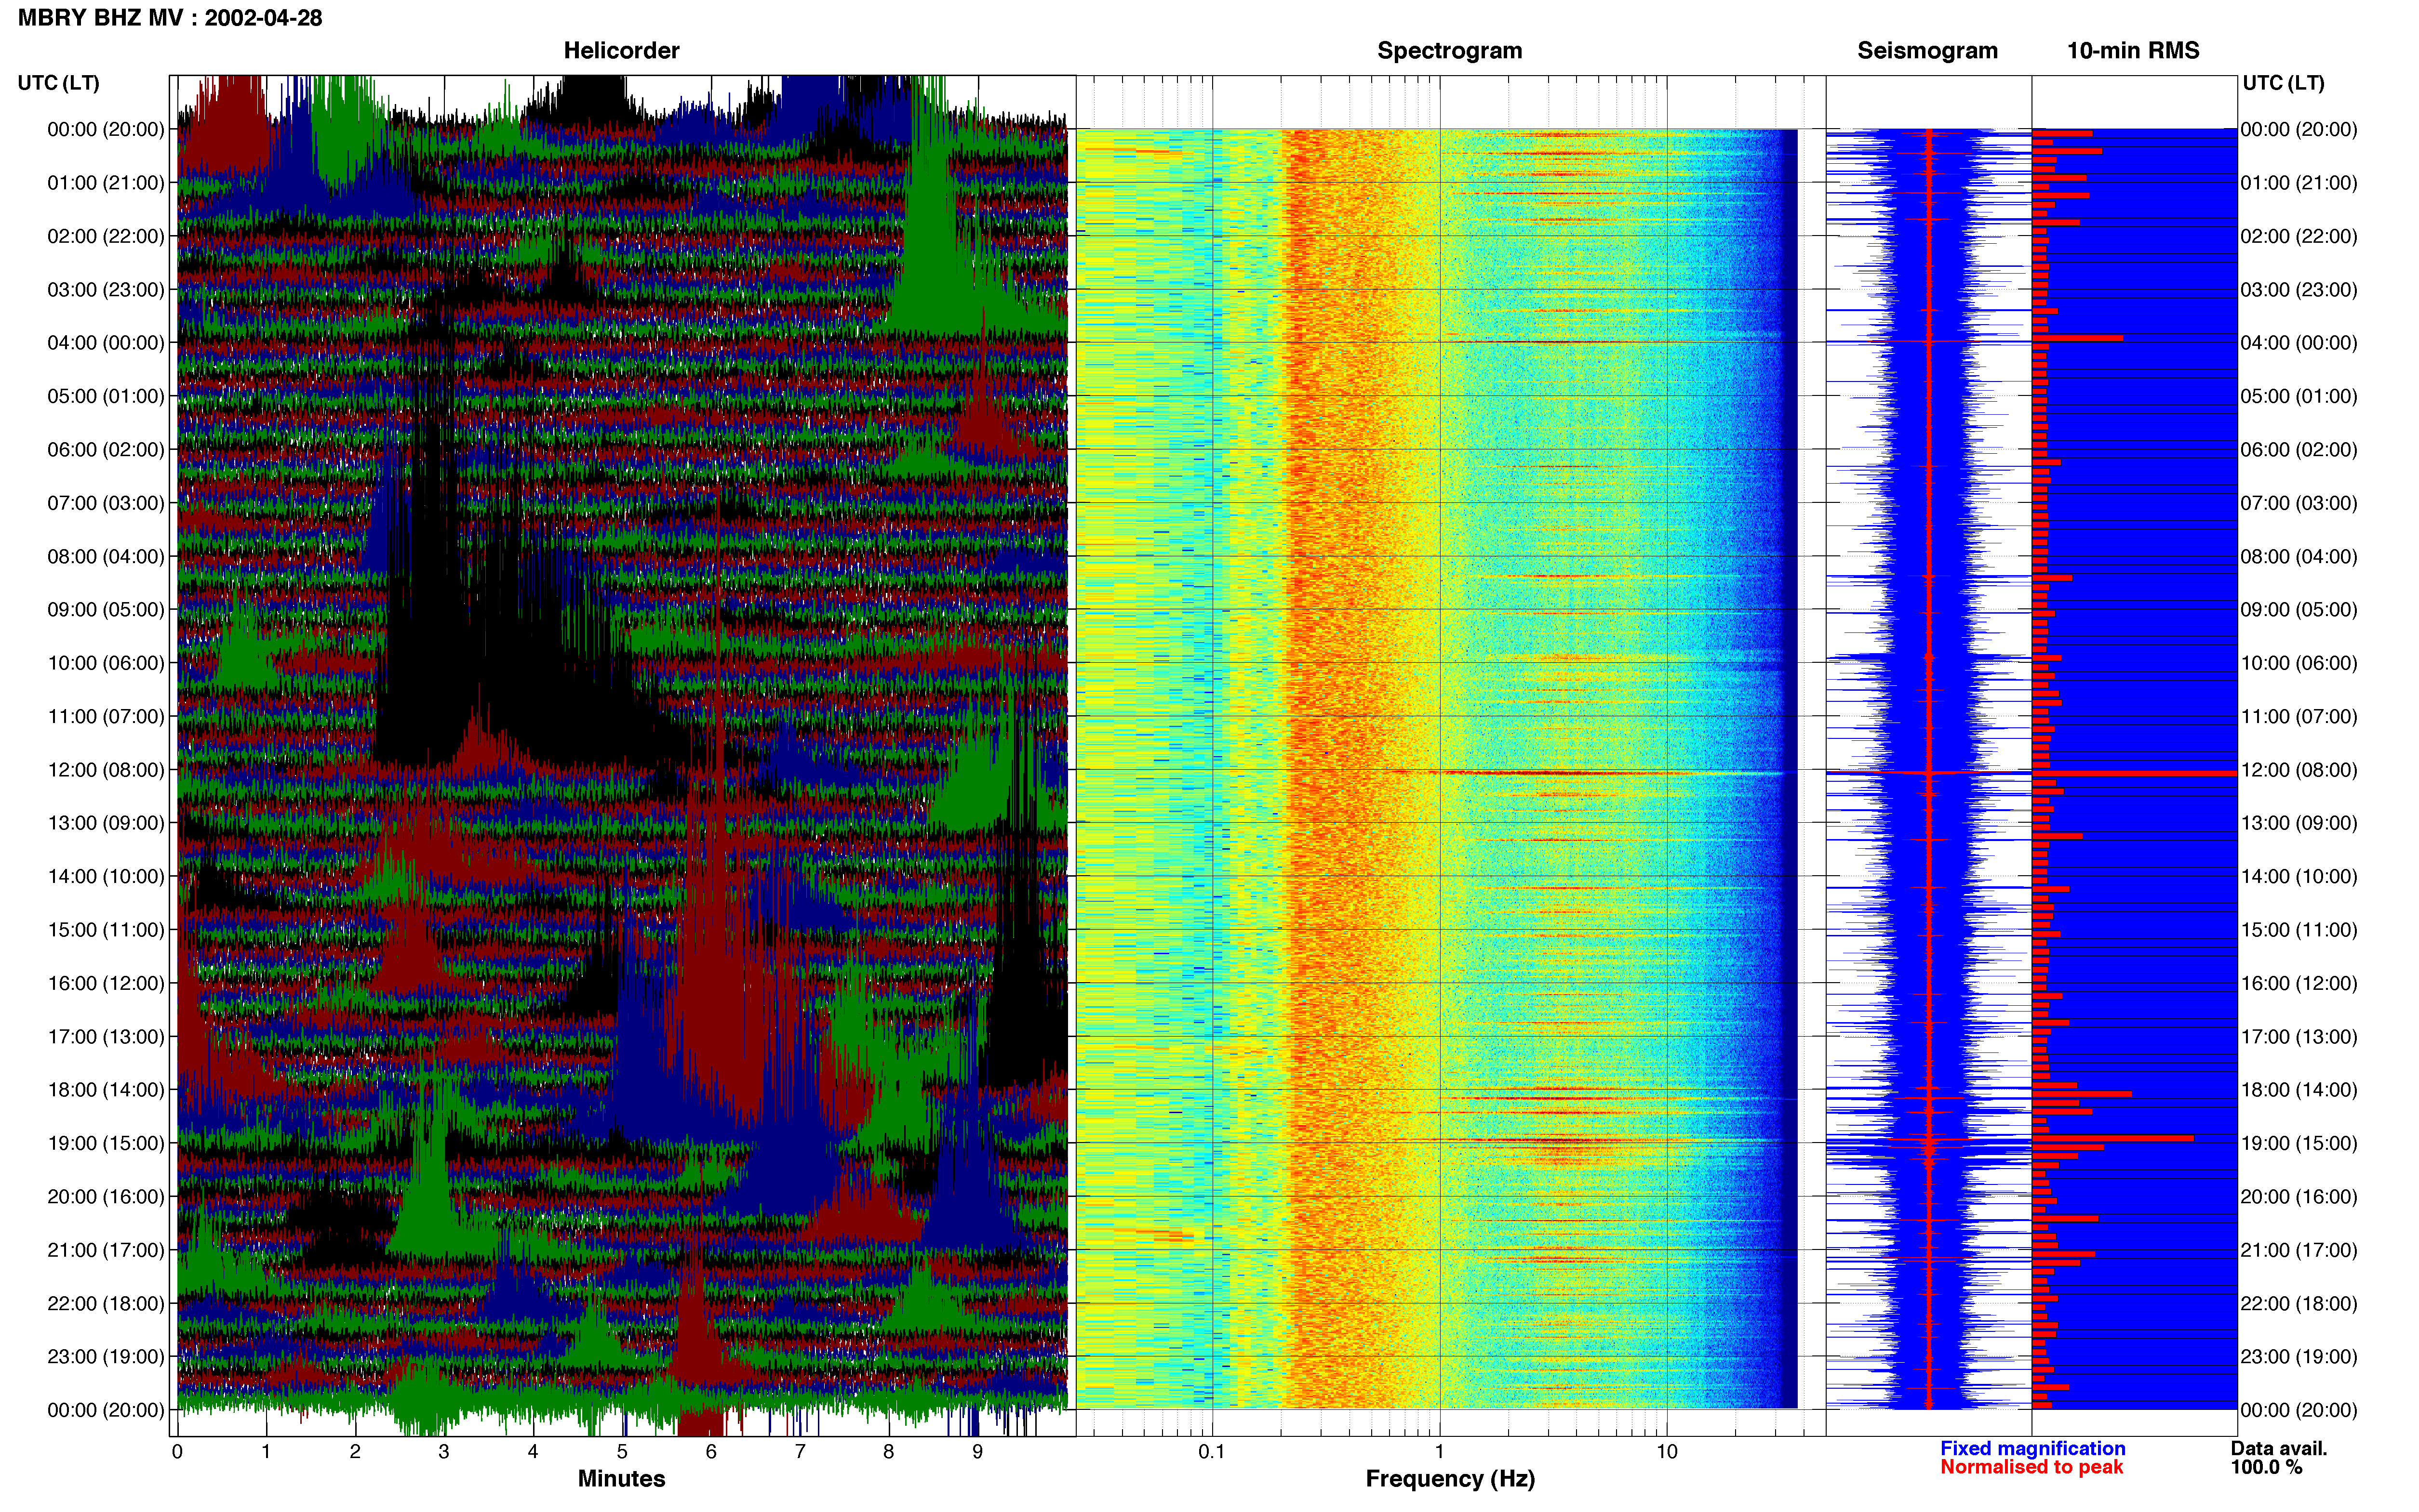Screen dimensions: 2419x1512
Task: Select the 'Spectrogram' panel heading
Action: coord(1450,51)
